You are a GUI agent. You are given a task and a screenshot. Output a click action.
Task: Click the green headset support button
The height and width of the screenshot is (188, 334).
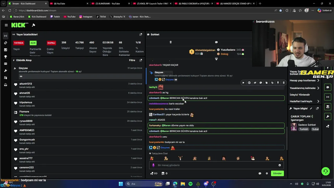(x=325, y=171)
